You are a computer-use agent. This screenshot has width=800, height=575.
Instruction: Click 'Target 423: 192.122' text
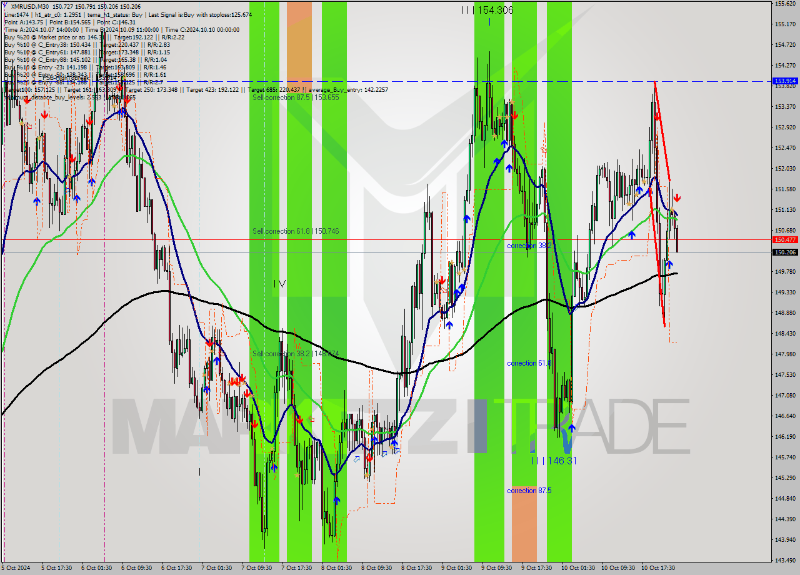pyautogui.click(x=212, y=89)
